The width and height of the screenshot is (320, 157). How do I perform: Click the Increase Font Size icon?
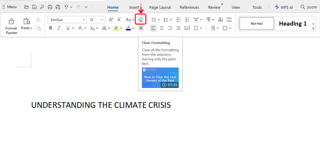(111, 20)
